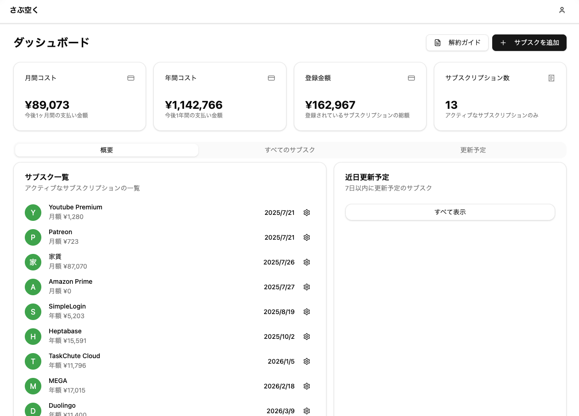Image resolution: width=579 pixels, height=416 pixels.
Task: Click the Amazon Prime name
Action: 71,281
